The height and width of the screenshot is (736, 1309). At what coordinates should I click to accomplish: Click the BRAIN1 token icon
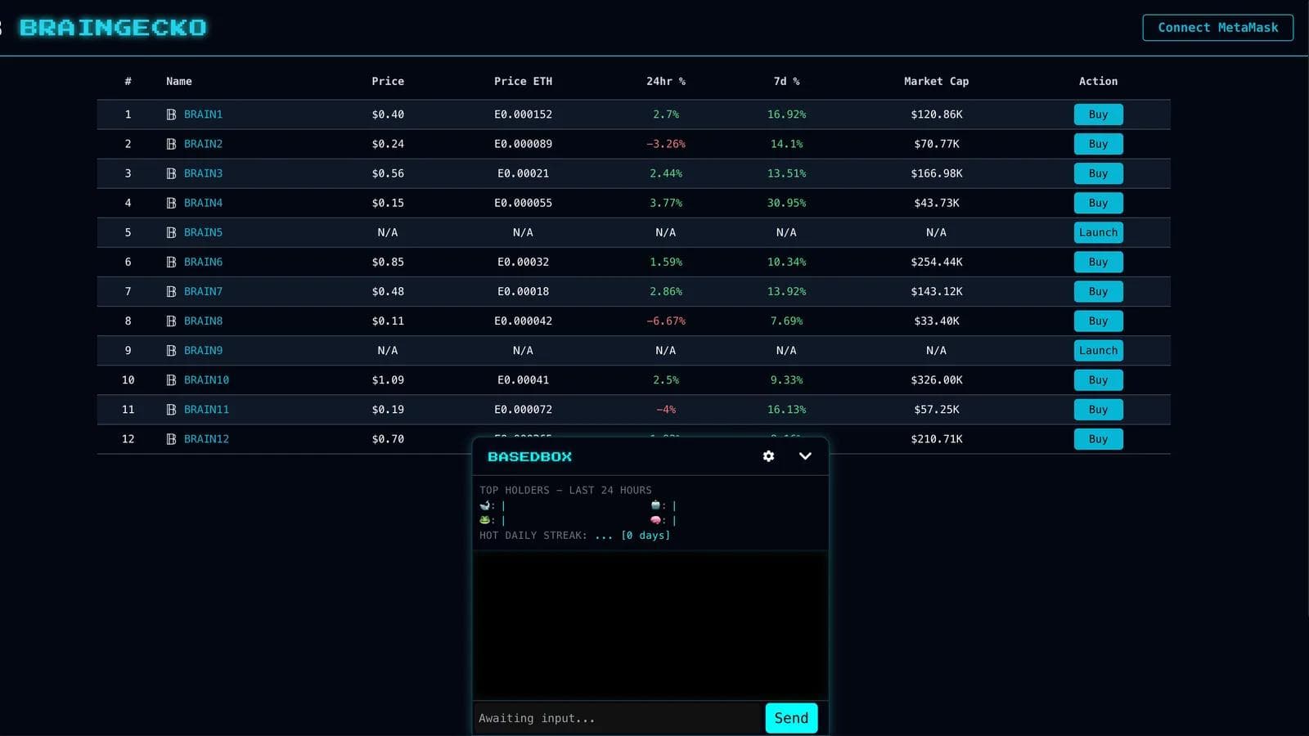(x=171, y=114)
